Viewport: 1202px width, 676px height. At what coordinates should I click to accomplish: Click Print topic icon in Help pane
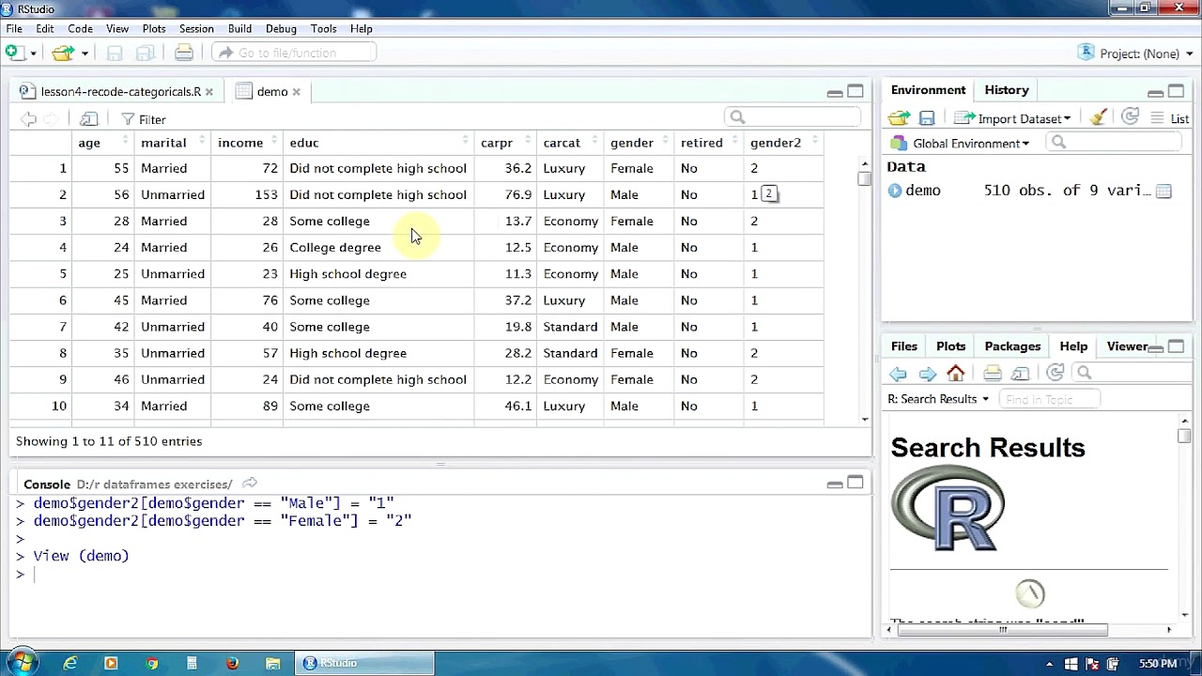coord(992,374)
